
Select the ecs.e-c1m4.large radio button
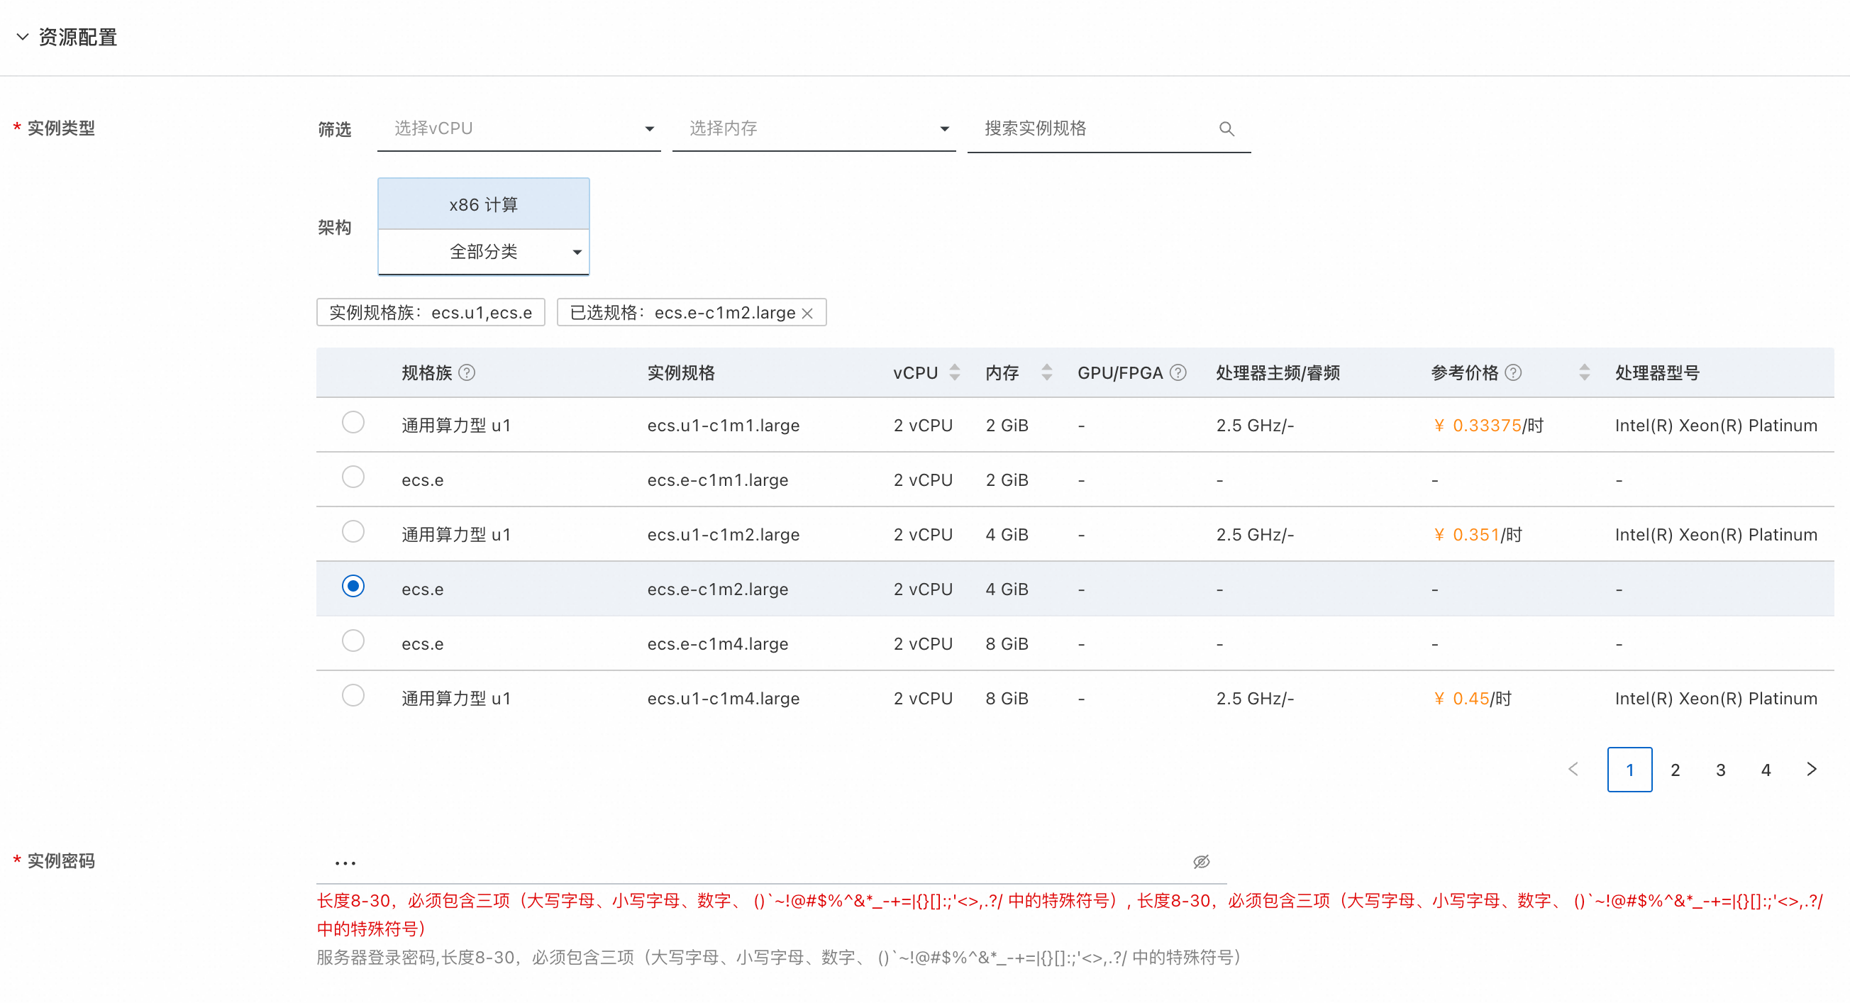(353, 641)
